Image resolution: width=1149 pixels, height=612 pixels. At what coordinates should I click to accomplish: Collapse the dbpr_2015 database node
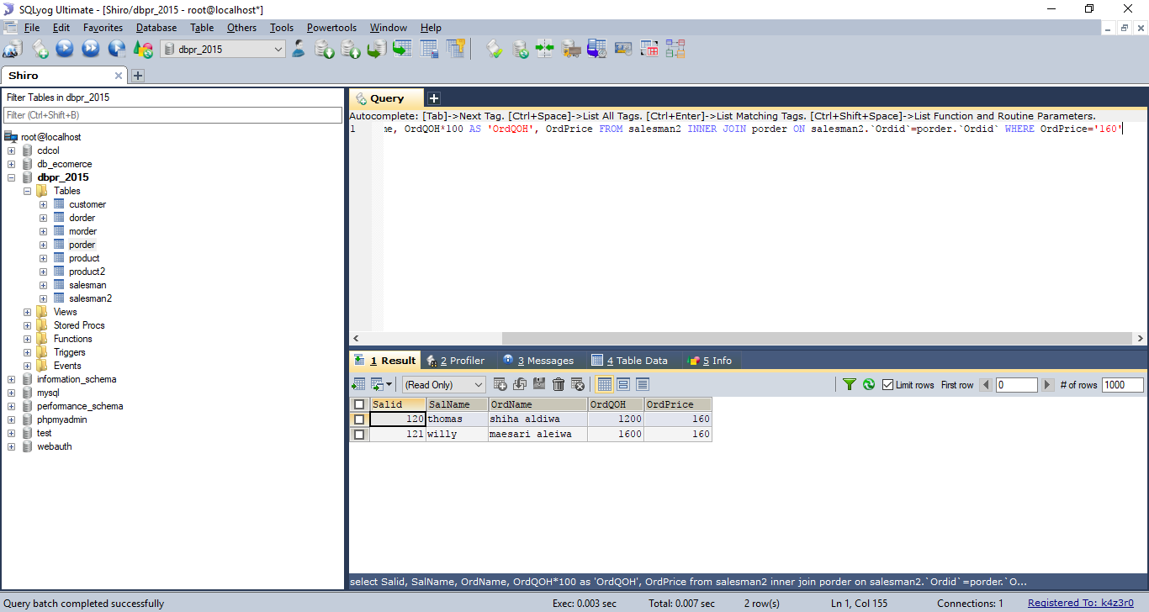click(11, 177)
